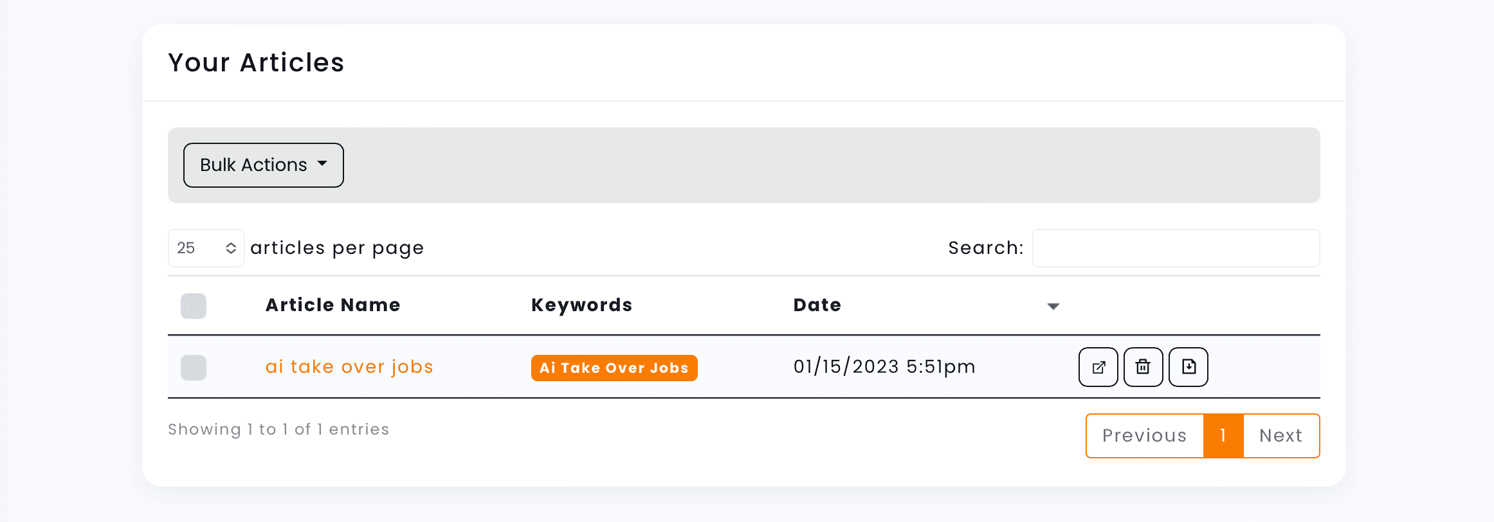Increase articles per page with the up stepper
The width and height of the screenshot is (1494, 522).
pos(231,244)
